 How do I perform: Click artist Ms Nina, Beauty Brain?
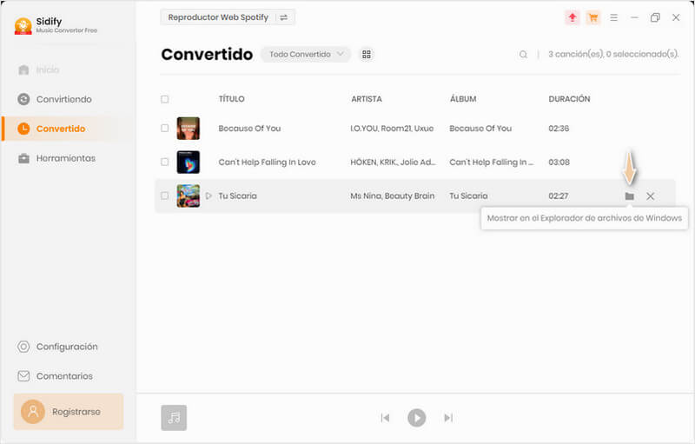click(393, 195)
